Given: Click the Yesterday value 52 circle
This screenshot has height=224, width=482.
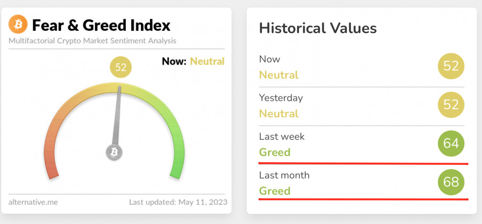Looking at the screenshot, I should click(451, 105).
